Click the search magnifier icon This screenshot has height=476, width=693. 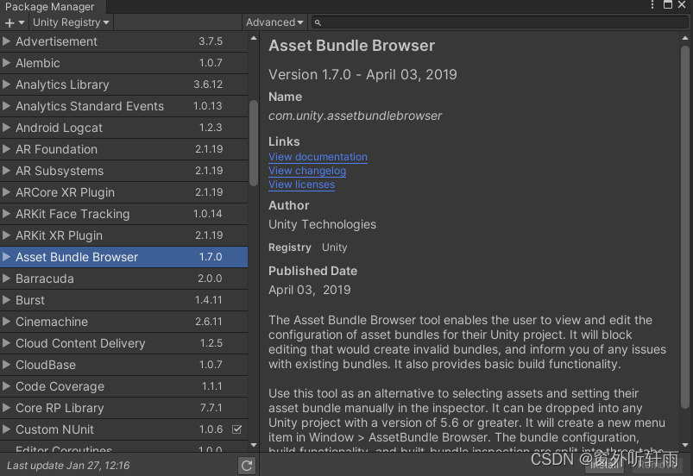[318, 22]
